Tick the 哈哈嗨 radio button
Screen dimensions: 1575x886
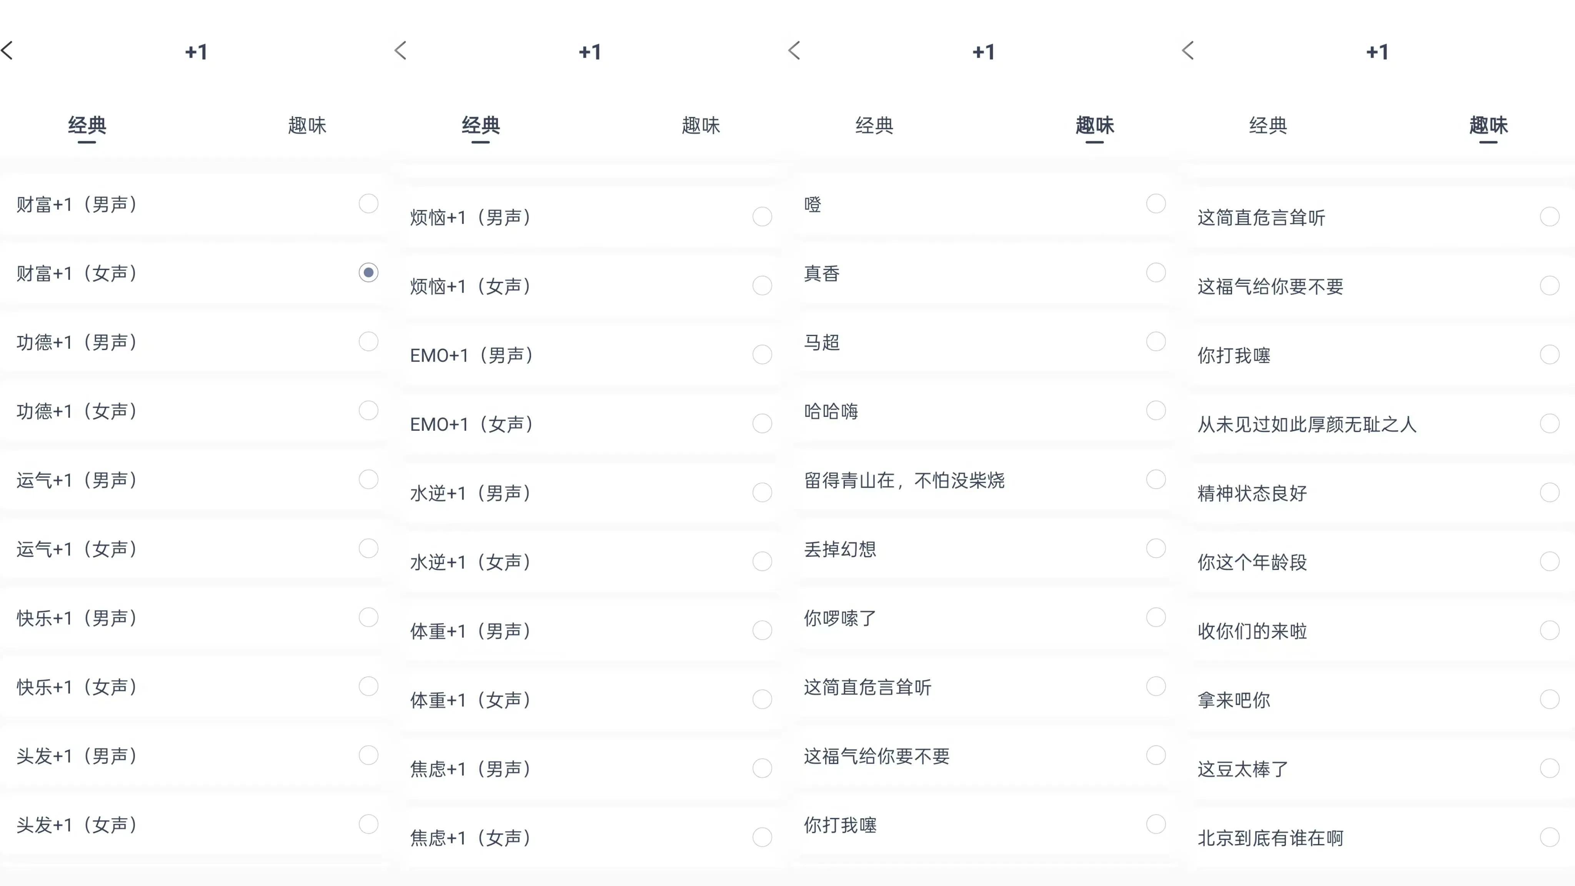click(1155, 410)
